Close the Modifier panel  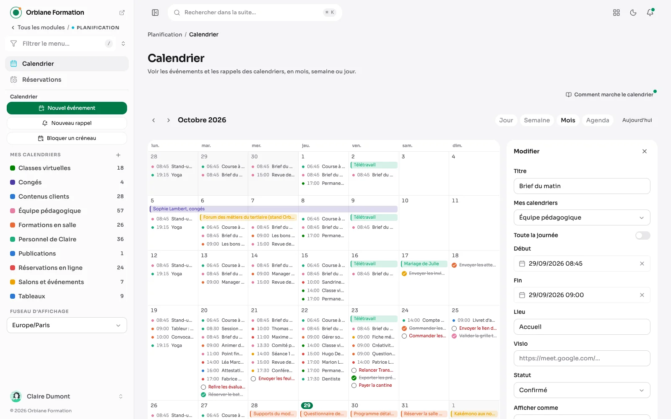point(645,151)
